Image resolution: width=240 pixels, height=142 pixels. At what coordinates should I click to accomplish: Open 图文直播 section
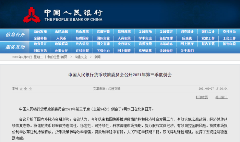103,44
